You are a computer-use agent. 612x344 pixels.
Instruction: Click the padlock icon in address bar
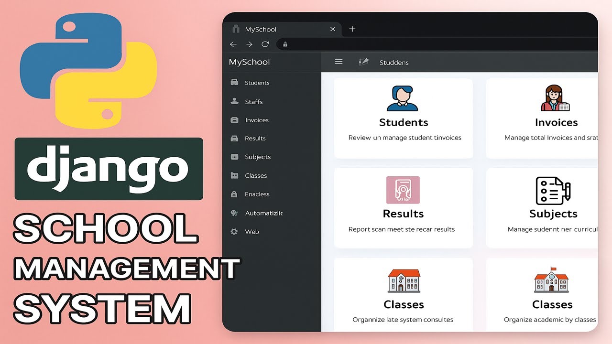pyautogui.click(x=285, y=44)
